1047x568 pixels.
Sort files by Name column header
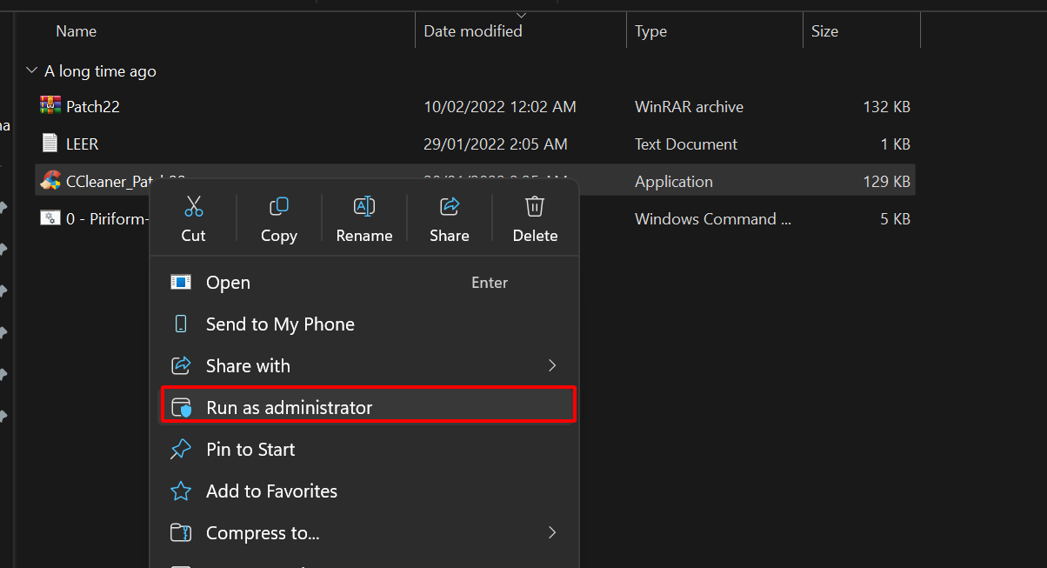pos(77,31)
